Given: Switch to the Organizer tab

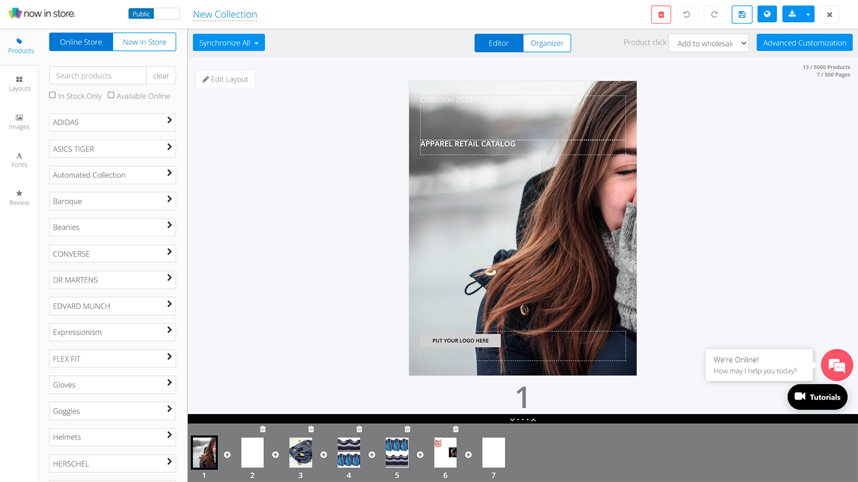Looking at the screenshot, I should coord(546,43).
